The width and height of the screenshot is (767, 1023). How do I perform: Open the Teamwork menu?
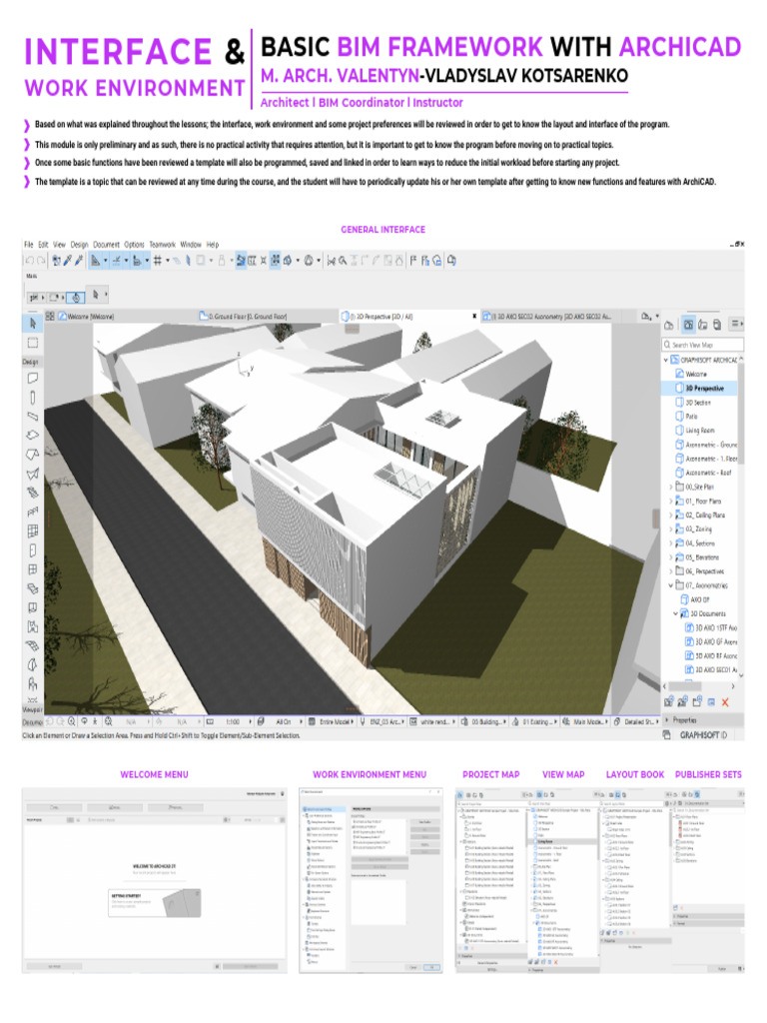click(163, 245)
